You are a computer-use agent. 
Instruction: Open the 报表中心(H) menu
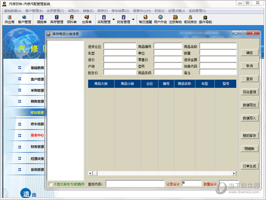[x=142, y=11]
